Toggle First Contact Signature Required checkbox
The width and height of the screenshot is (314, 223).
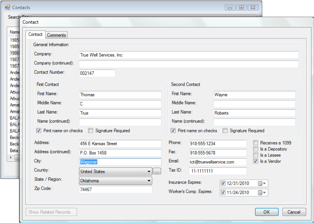[x=91, y=131]
